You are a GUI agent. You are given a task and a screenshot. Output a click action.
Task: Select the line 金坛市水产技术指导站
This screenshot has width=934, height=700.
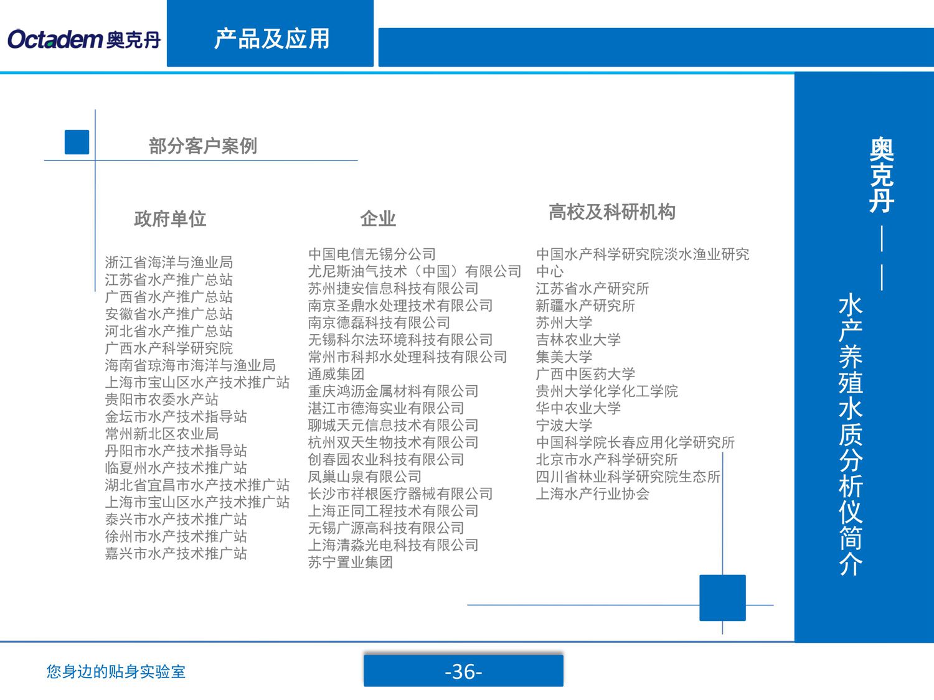click(176, 417)
